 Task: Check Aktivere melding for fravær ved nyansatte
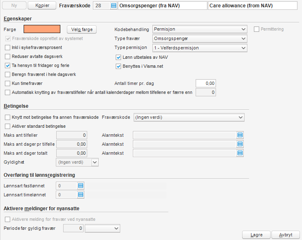coord(7,219)
